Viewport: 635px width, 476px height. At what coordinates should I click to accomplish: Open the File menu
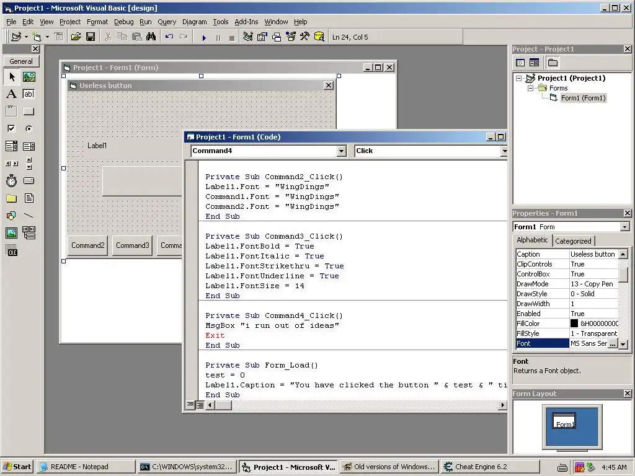[11, 22]
